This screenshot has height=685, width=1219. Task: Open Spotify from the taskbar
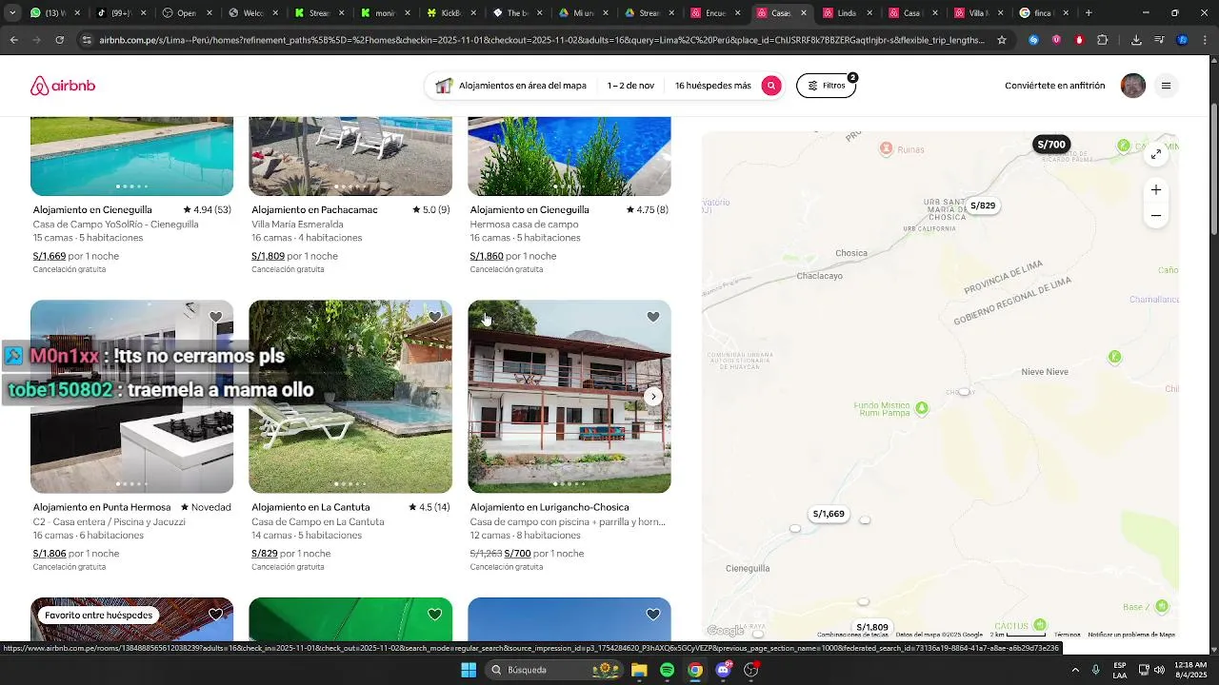tap(668, 670)
